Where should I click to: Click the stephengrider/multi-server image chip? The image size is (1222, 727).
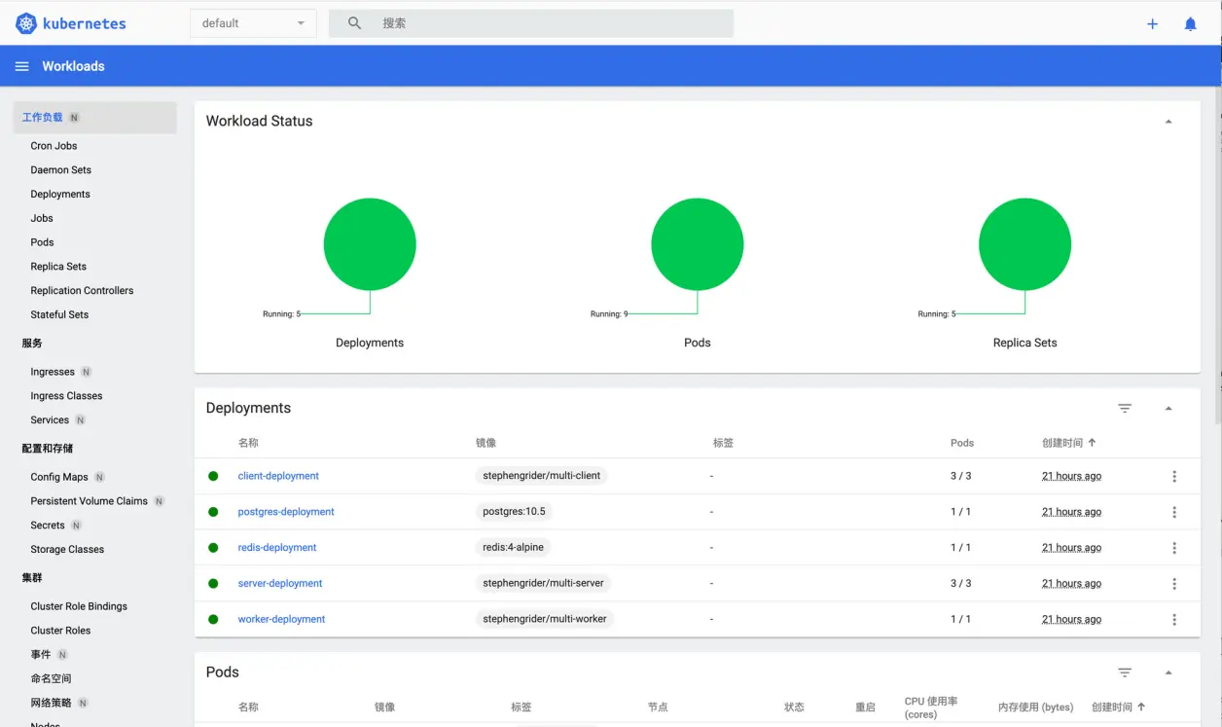[543, 584]
